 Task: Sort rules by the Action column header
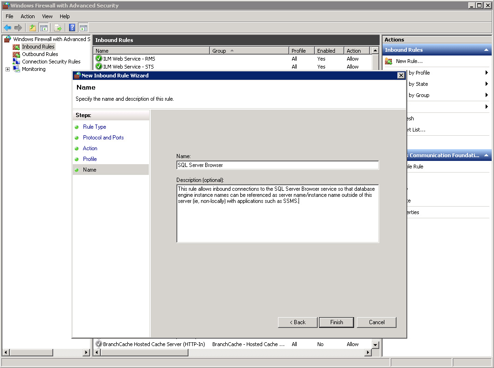[x=357, y=51]
